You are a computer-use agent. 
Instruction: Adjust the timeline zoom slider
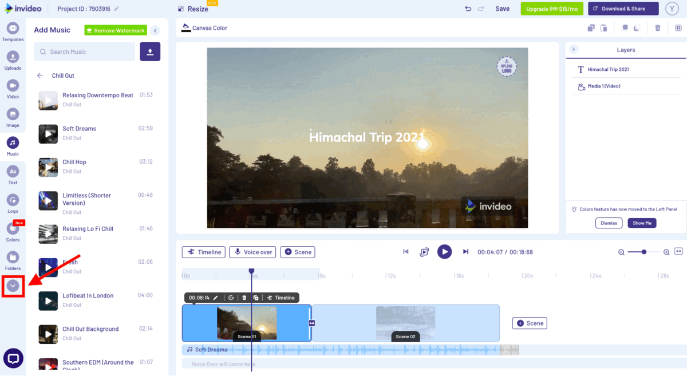pyautogui.click(x=644, y=251)
